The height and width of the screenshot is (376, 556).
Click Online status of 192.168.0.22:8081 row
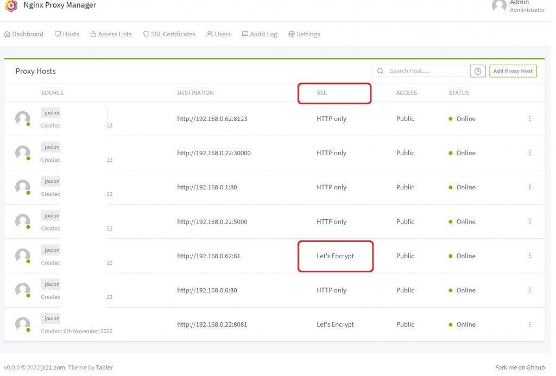(462, 324)
